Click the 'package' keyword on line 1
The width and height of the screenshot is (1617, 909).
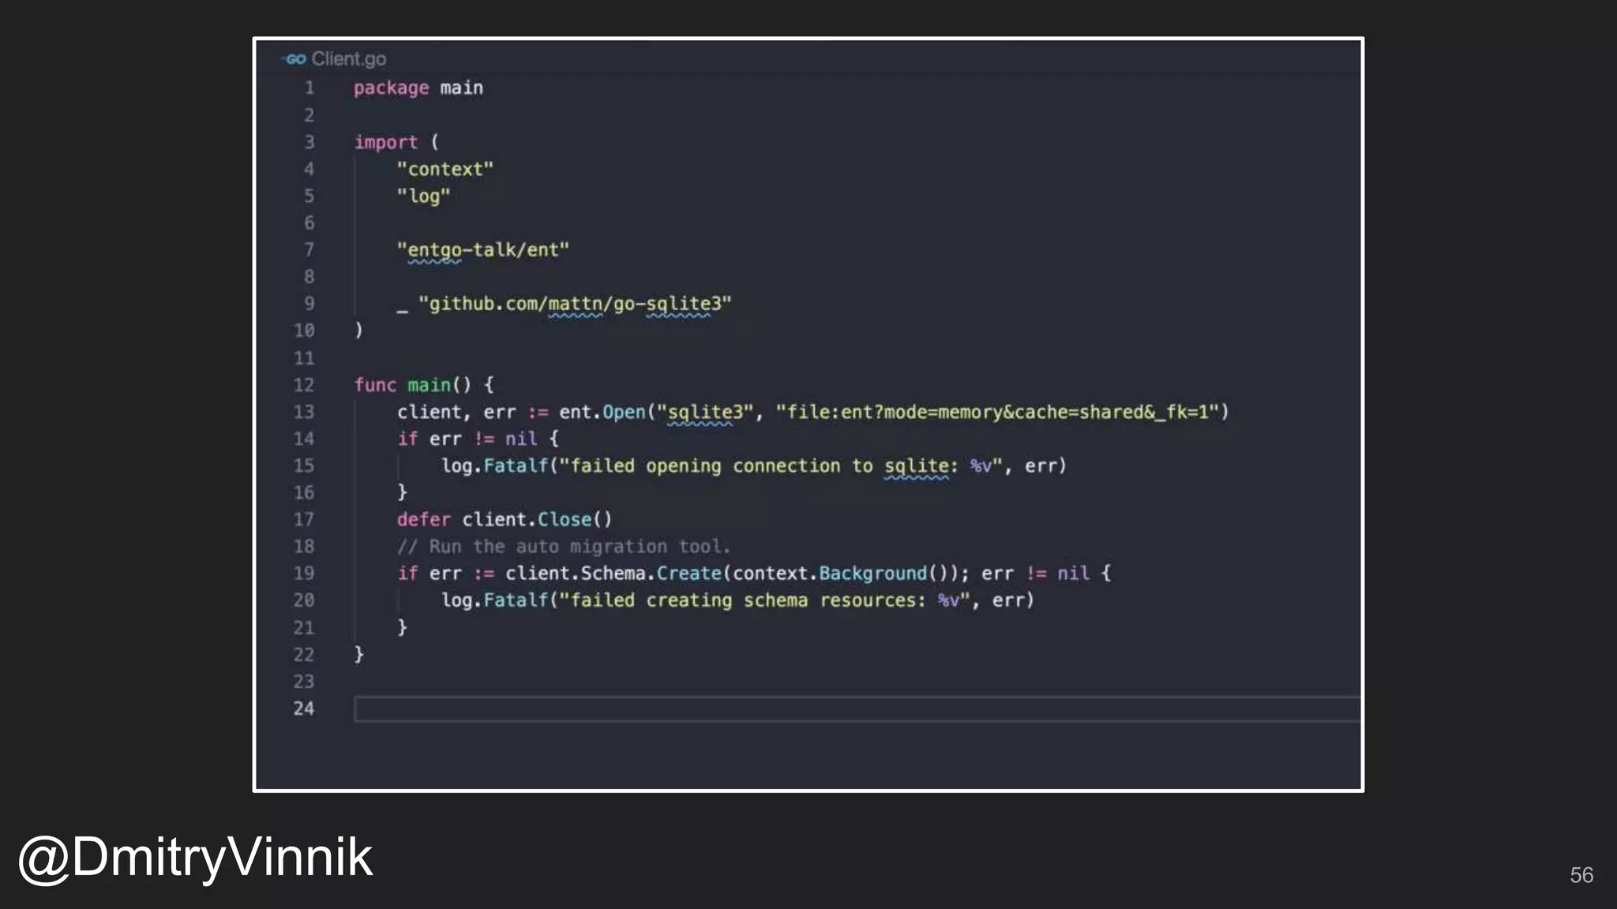pyautogui.click(x=391, y=88)
